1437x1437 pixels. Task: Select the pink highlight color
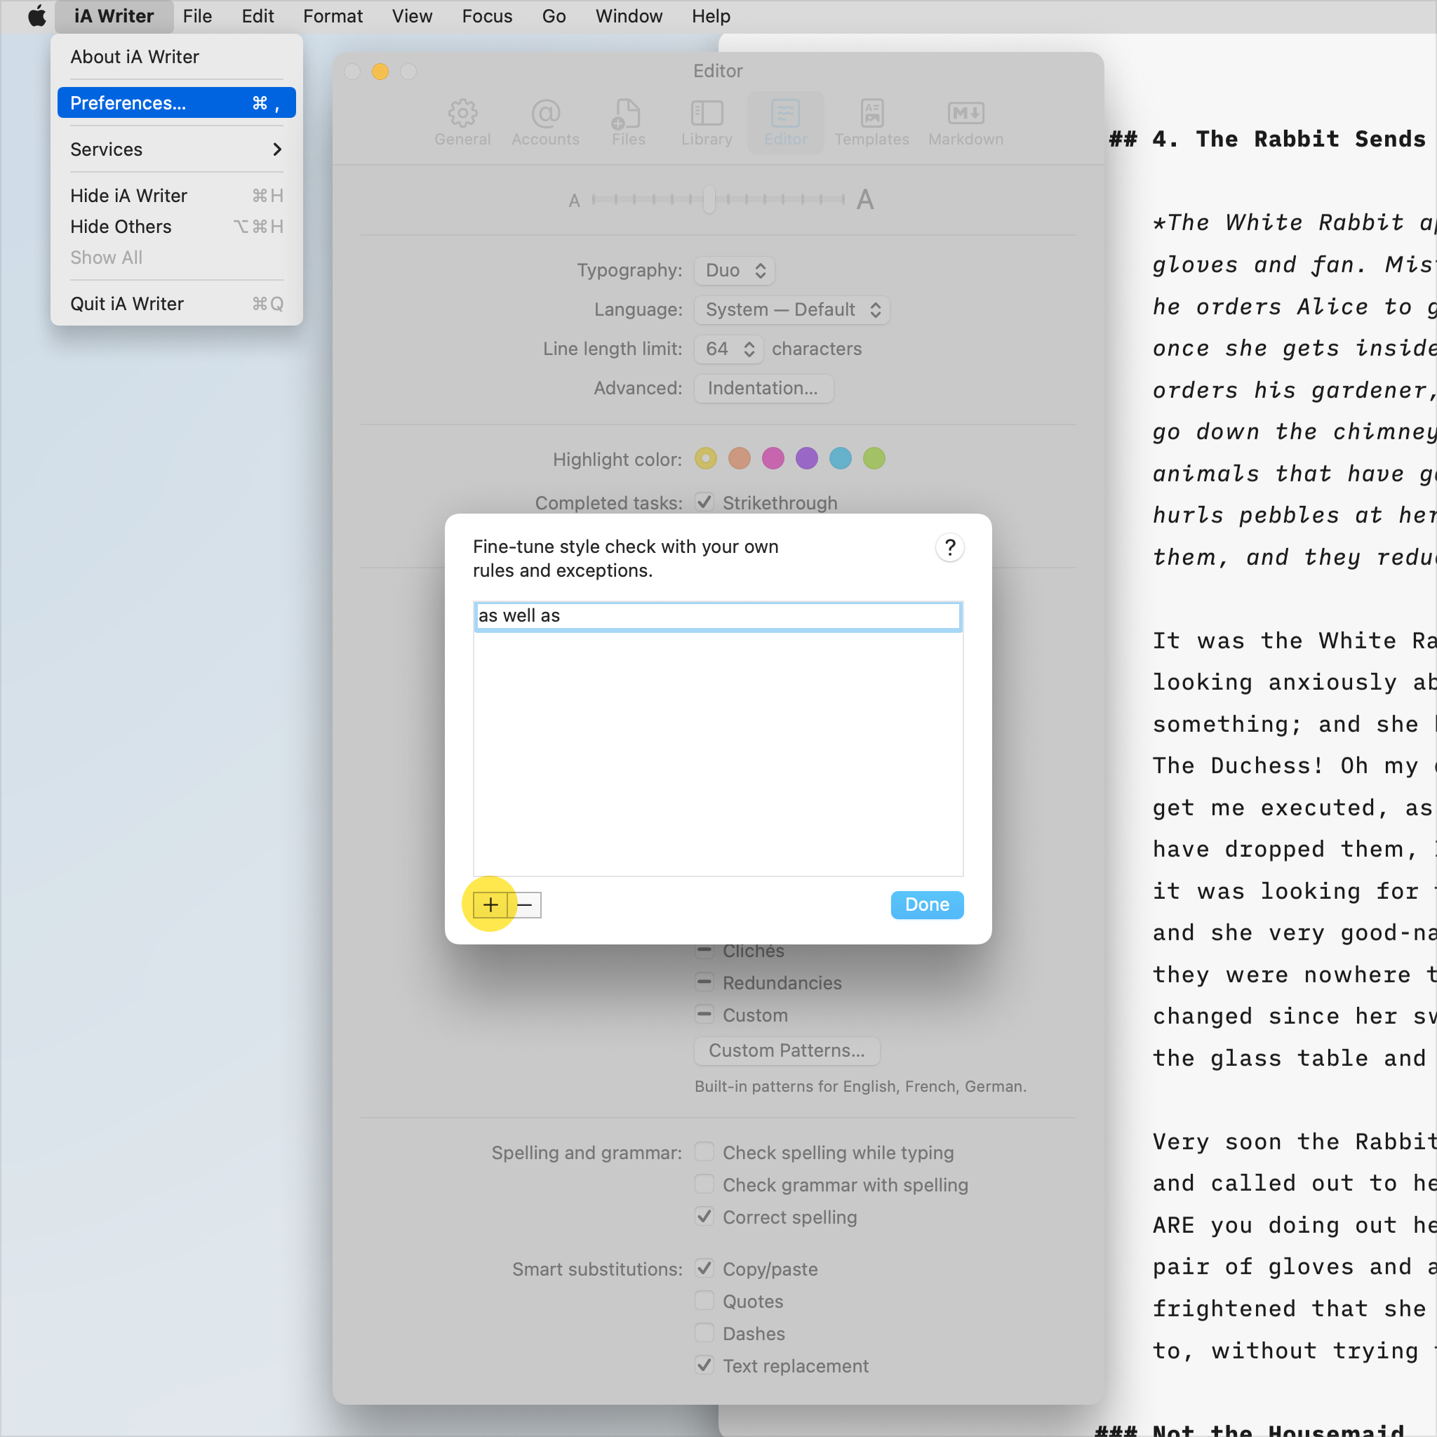click(x=773, y=458)
